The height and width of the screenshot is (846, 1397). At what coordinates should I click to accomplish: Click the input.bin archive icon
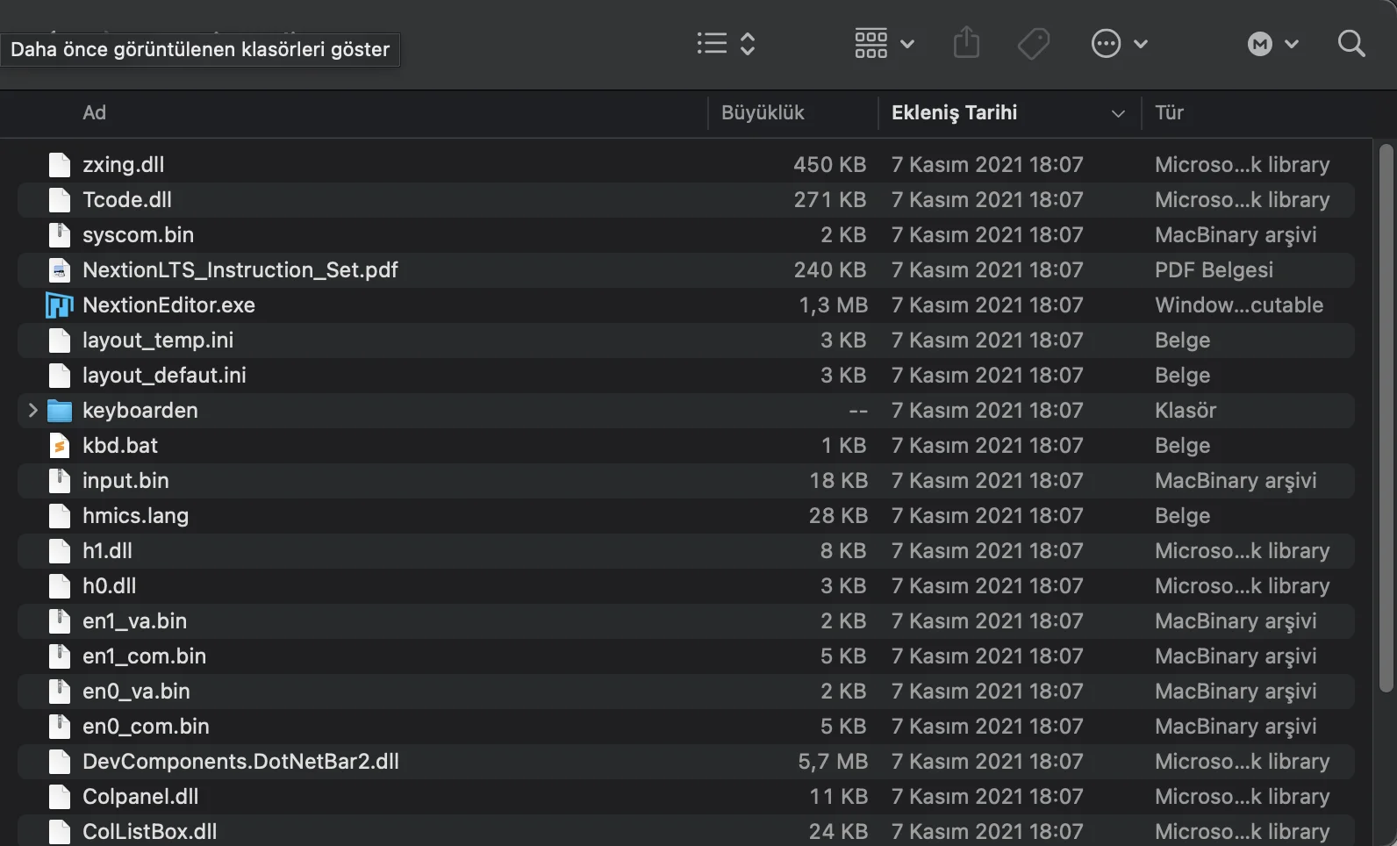[59, 480]
